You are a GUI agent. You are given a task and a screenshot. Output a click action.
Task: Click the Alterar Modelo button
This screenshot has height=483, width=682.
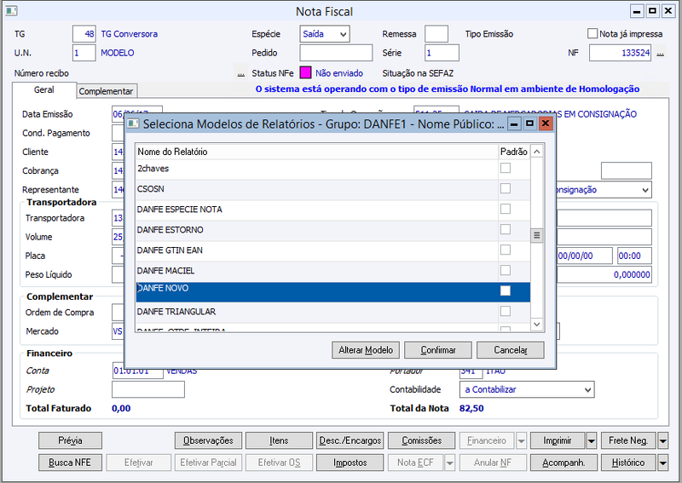coord(366,350)
